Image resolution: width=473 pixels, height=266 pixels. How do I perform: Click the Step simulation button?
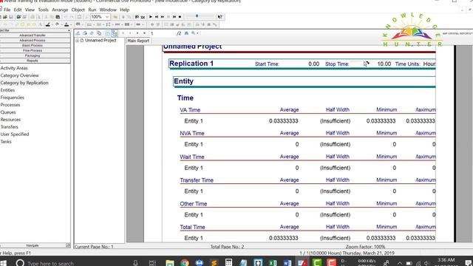pyautogui.click(x=157, y=17)
